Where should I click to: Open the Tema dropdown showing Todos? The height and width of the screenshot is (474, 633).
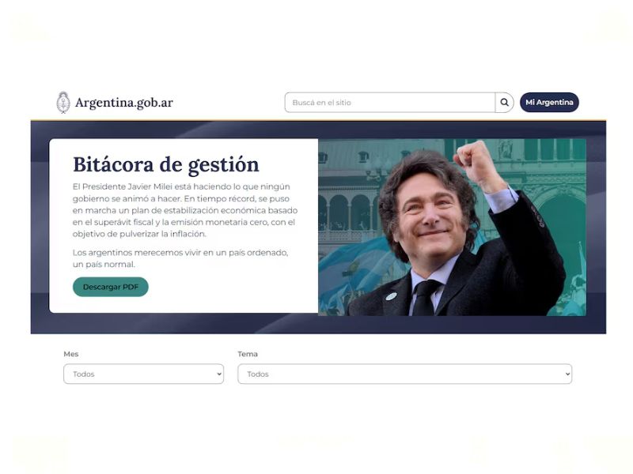point(404,374)
